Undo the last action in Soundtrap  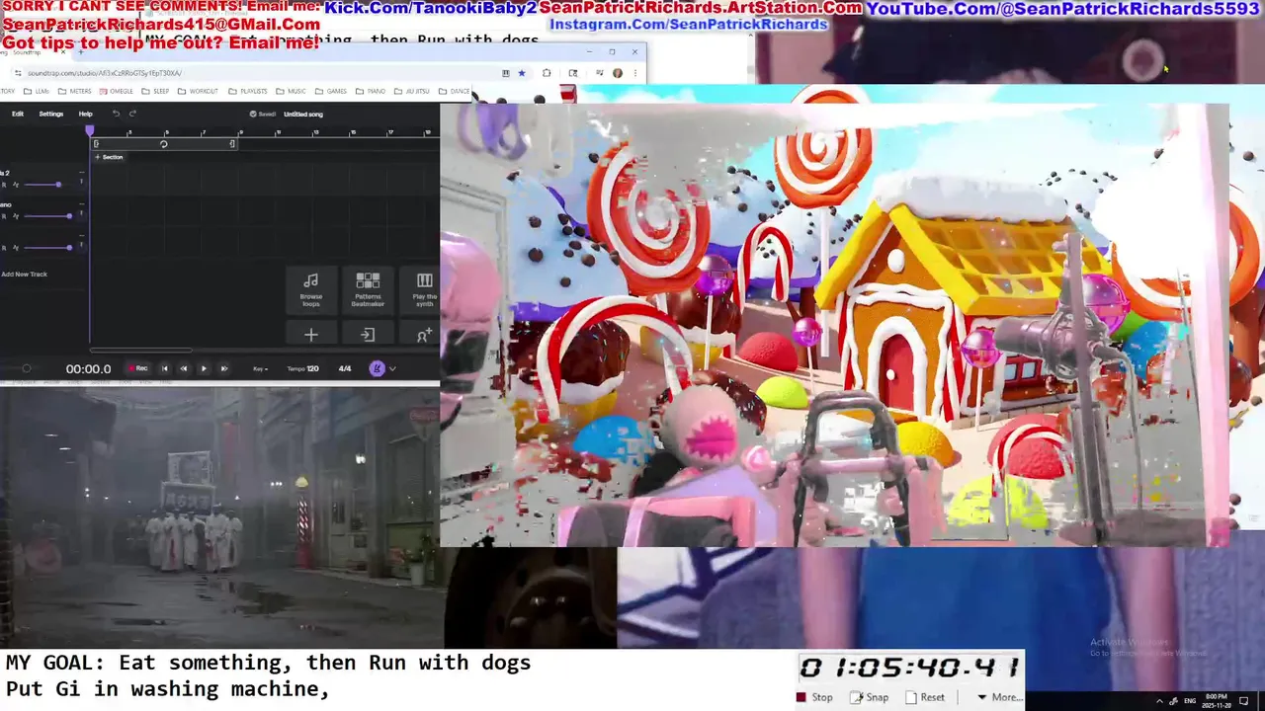point(116,114)
